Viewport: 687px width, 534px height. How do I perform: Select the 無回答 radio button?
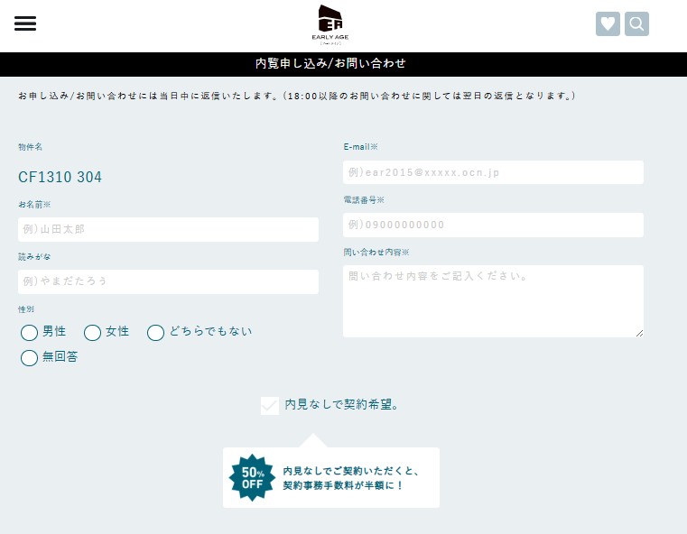(30, 358)
